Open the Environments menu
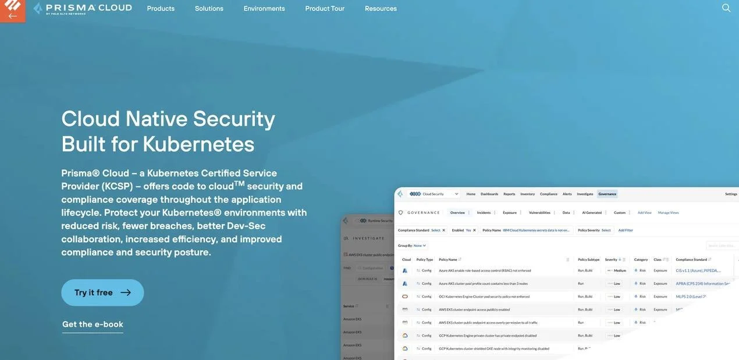The height and width of the screenshot is (360, 739). tap(264, 9)
